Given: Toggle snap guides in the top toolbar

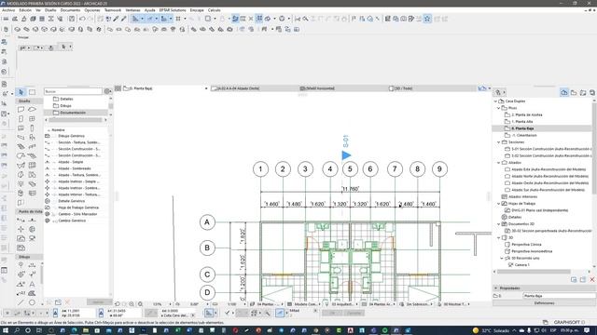Looking at the screenshot, I should click(x=150, y=19).
